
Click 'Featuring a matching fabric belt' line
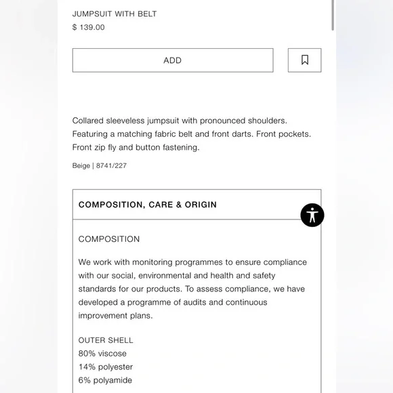coord(192,134)
